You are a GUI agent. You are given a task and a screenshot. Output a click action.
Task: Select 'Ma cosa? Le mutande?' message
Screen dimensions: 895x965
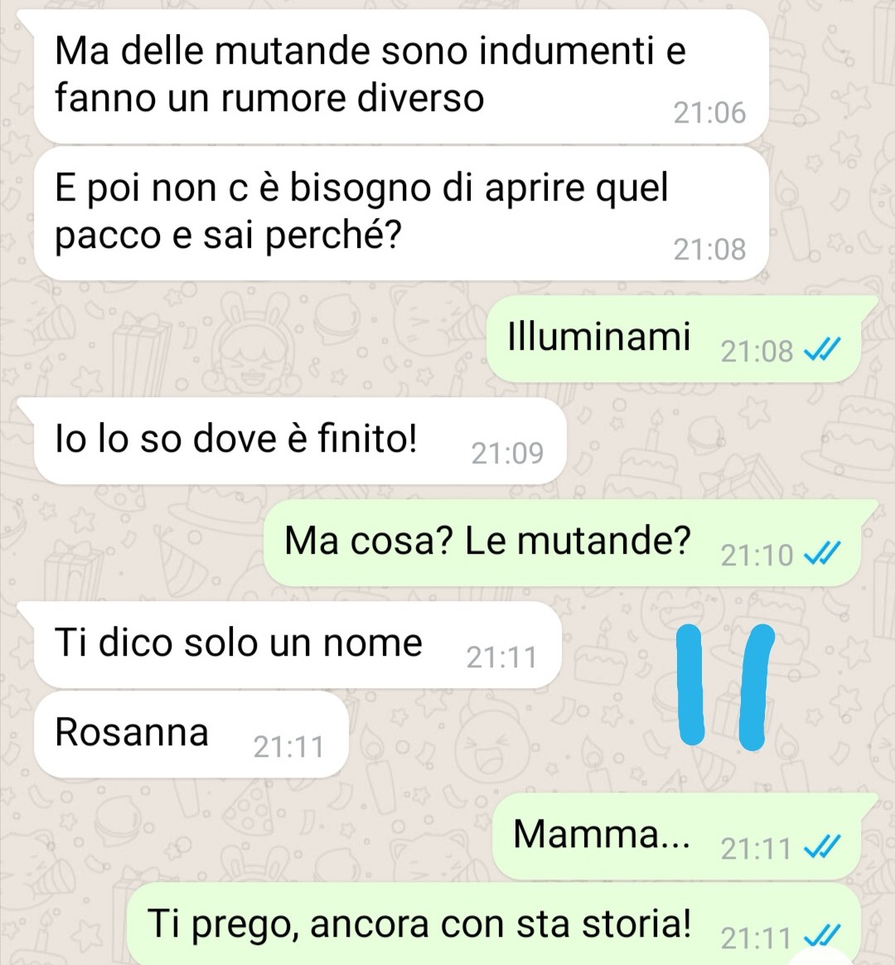tap(562, 542)
